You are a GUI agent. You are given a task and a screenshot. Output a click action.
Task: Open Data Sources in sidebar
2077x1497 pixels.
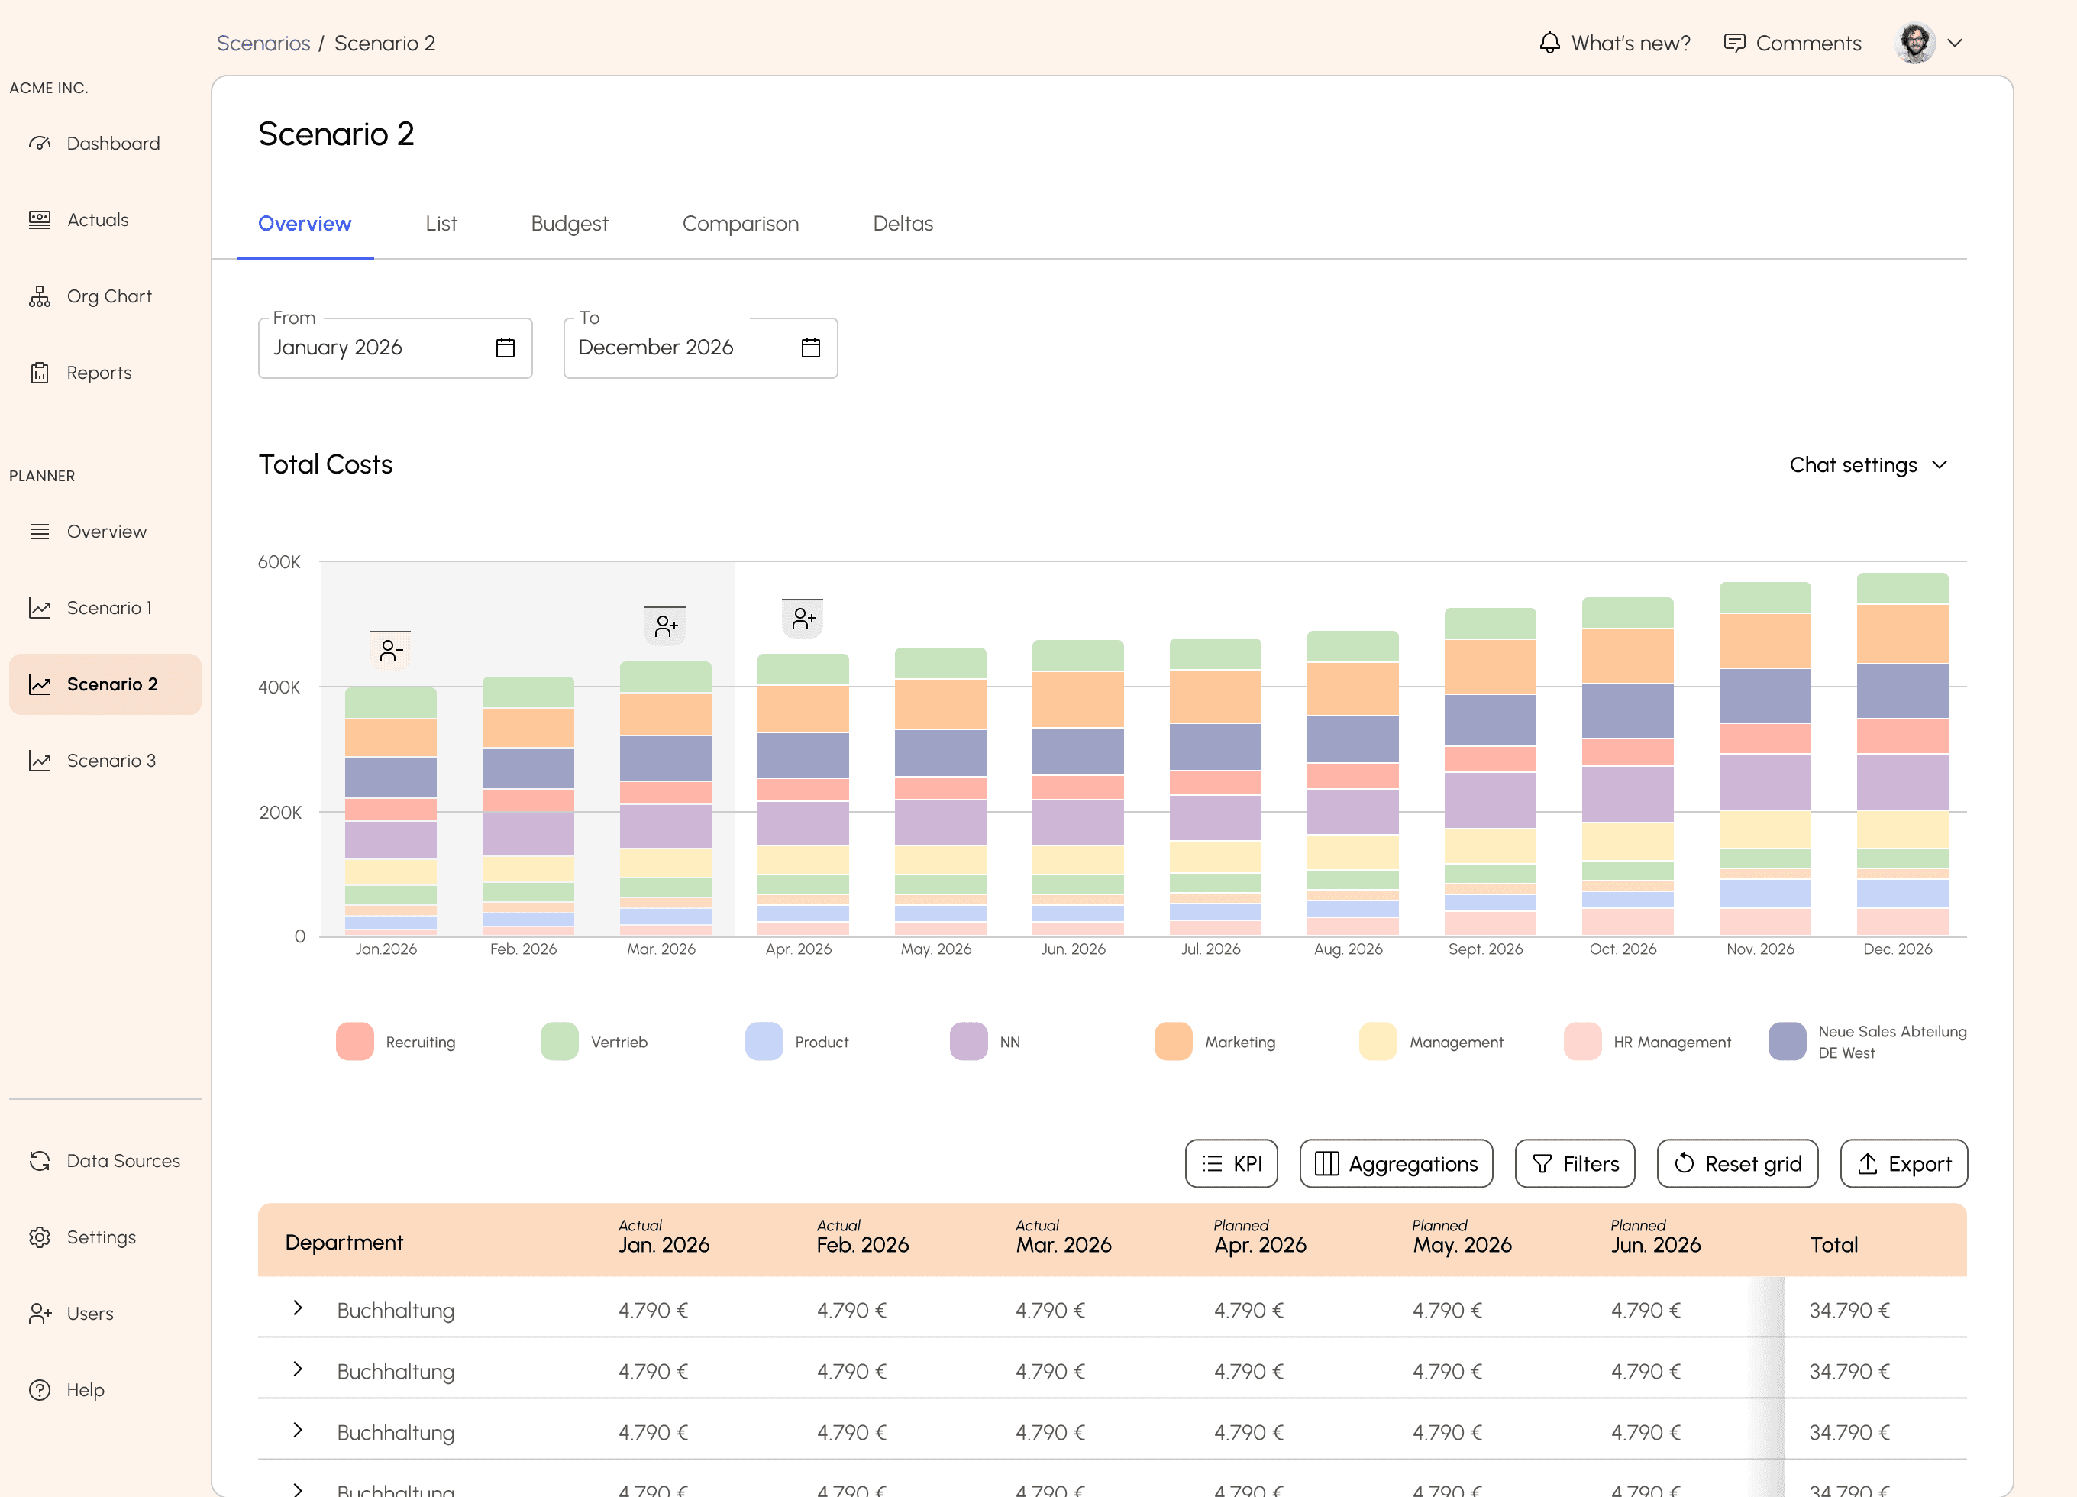pos(122,1161)
